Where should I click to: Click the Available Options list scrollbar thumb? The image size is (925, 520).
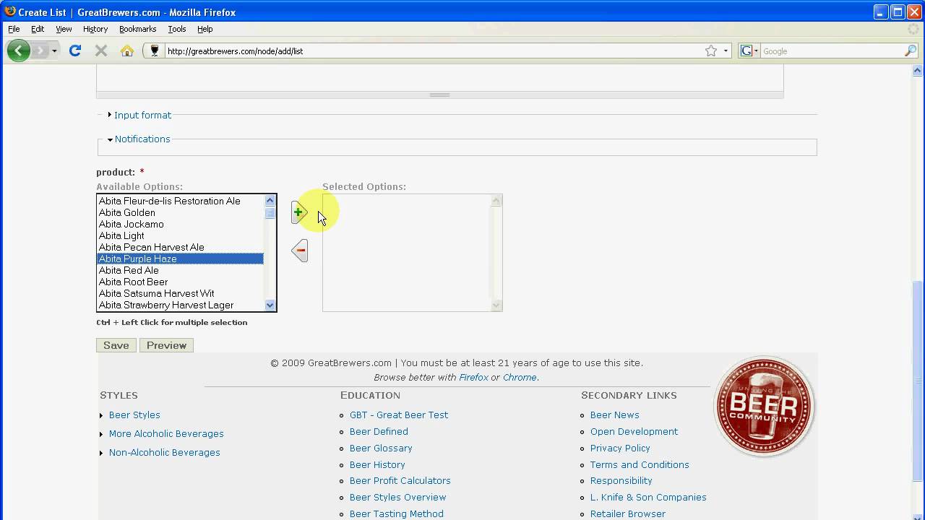pyautogui.click(x=270, y=213)
